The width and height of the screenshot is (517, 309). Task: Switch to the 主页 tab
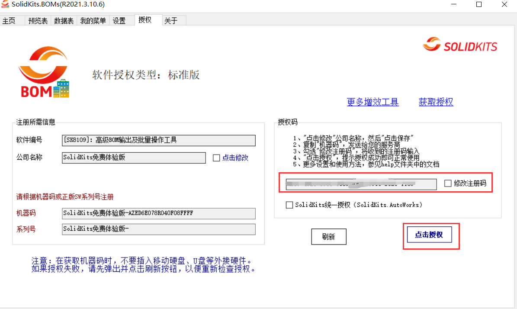point(9,21)
